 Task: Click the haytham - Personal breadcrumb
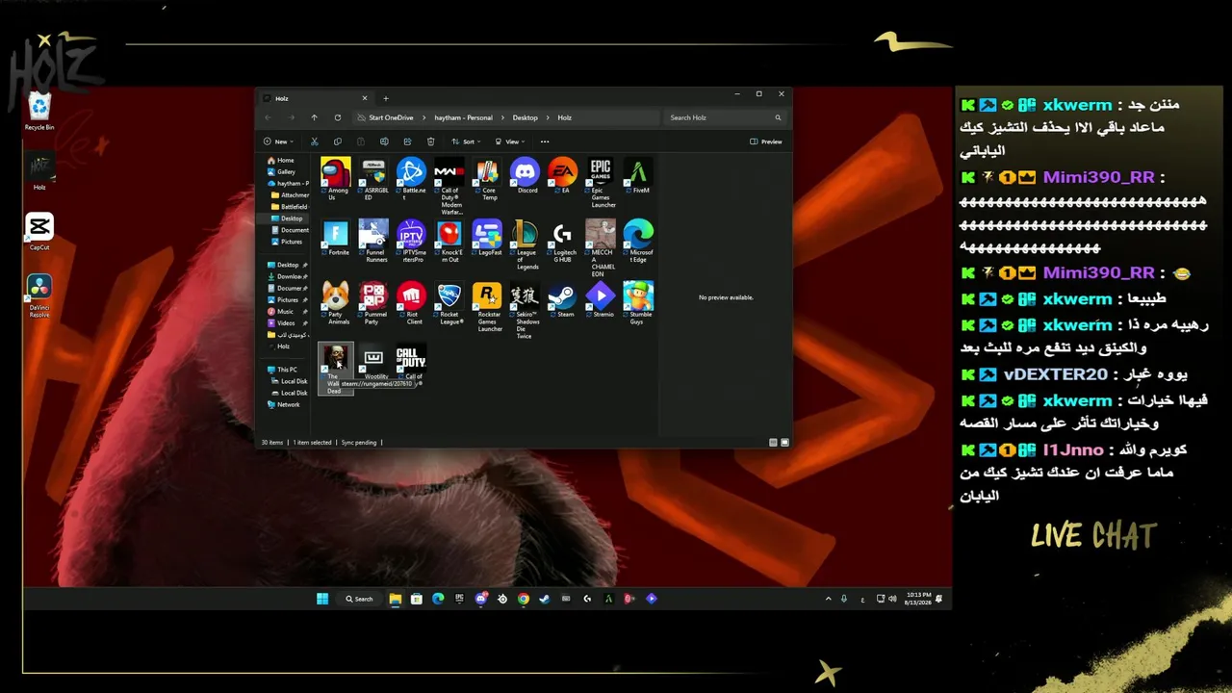point(463,117)
